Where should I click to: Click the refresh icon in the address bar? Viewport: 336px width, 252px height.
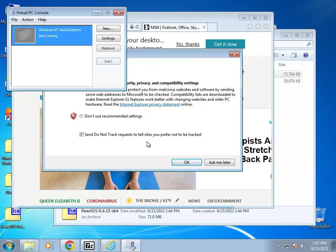(137, 27)
